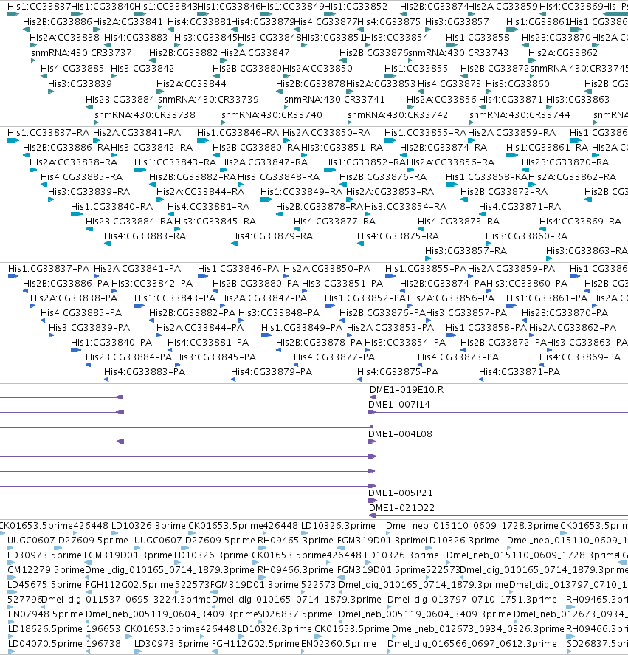Select protein His1:CG33837-PA
This screenshot has width=628, height=655.
click(49, 269)
